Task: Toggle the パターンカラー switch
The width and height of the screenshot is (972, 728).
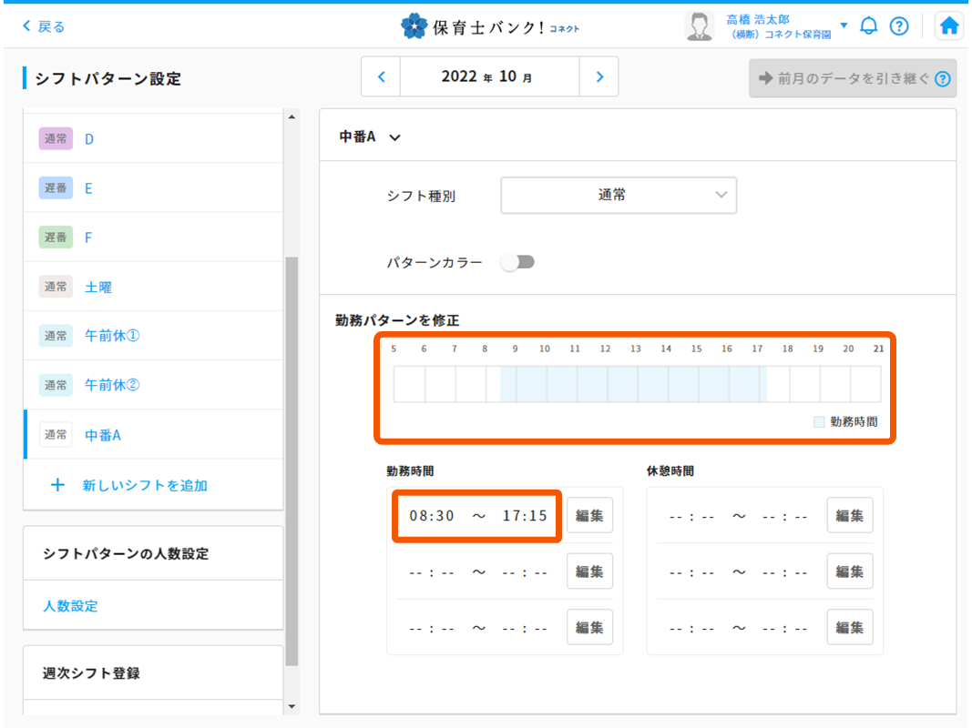Action: coord(517,262)
